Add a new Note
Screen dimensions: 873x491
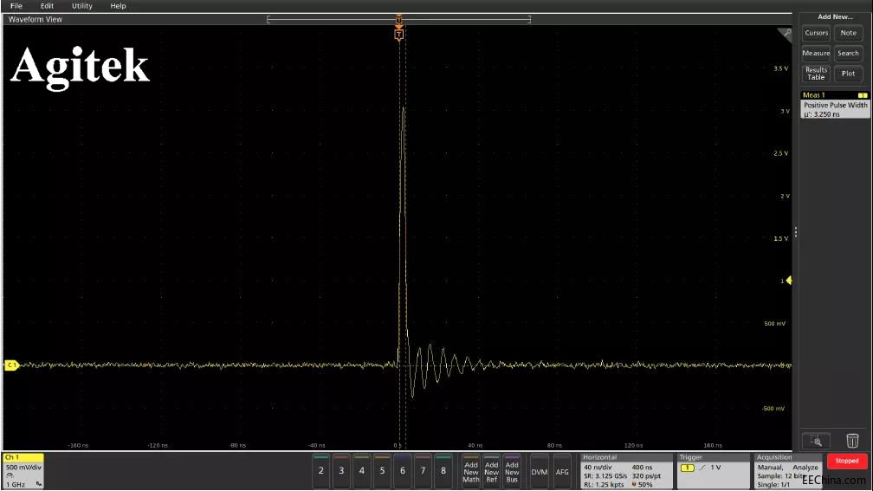tap(849, 33)
